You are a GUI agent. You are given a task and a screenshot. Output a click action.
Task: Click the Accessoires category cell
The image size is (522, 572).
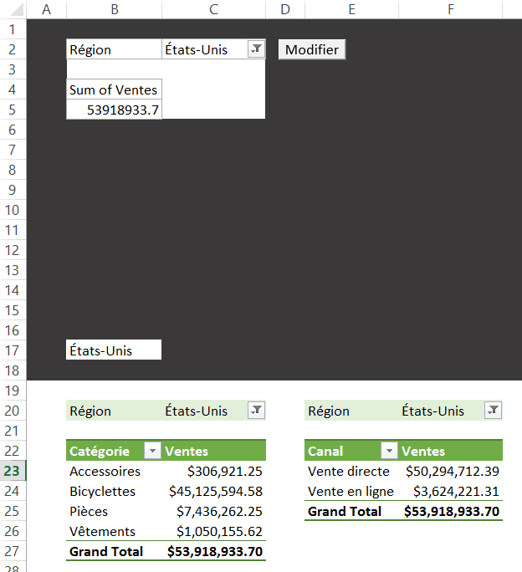[x=105, y=471]
